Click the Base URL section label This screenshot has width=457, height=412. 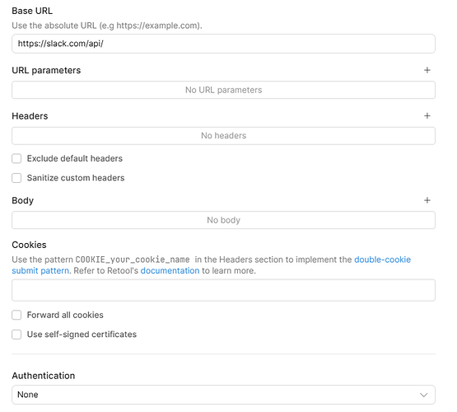point(32,11)
